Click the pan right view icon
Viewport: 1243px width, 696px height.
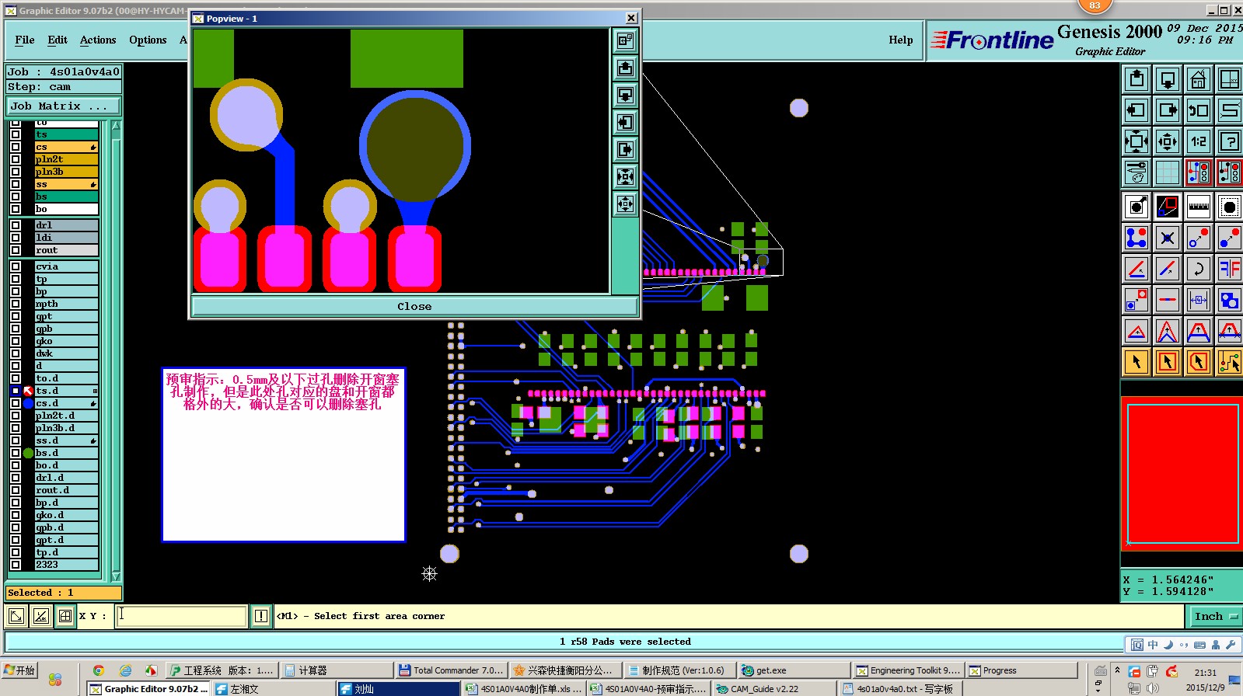1168,110
